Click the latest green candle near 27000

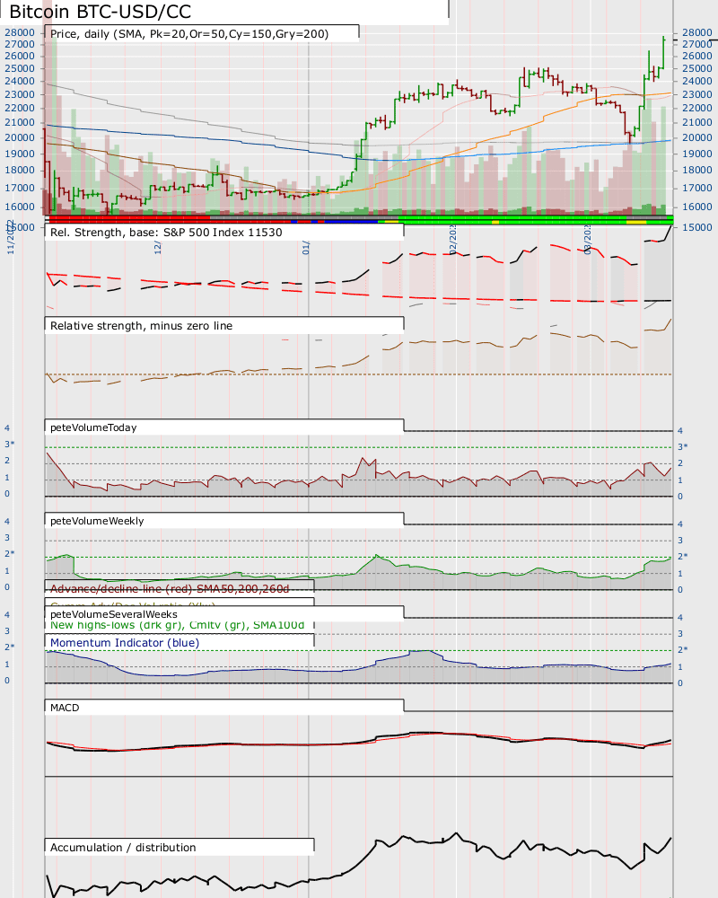click(663, 51)
